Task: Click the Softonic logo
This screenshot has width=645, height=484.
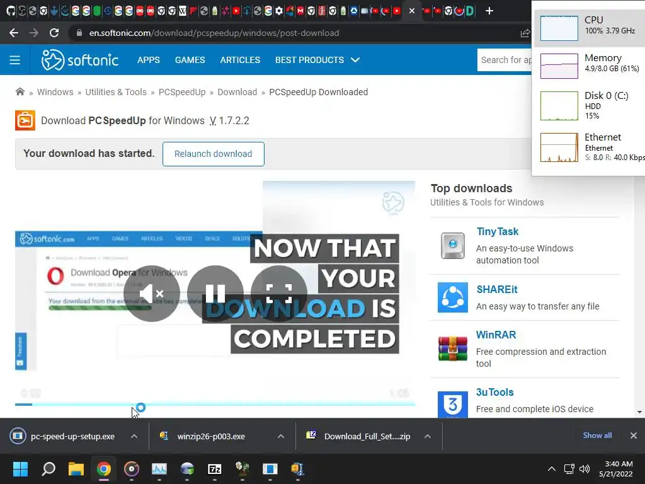Action: click(80, 60)
